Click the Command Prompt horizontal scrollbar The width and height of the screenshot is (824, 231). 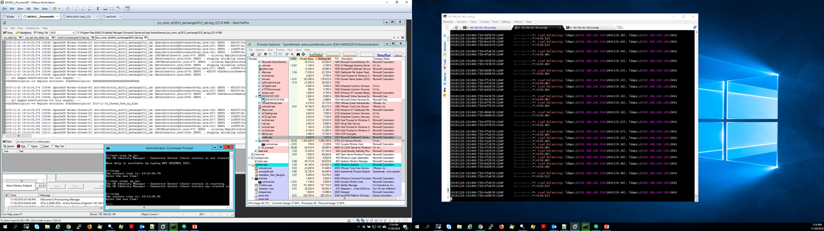[167, 207]
